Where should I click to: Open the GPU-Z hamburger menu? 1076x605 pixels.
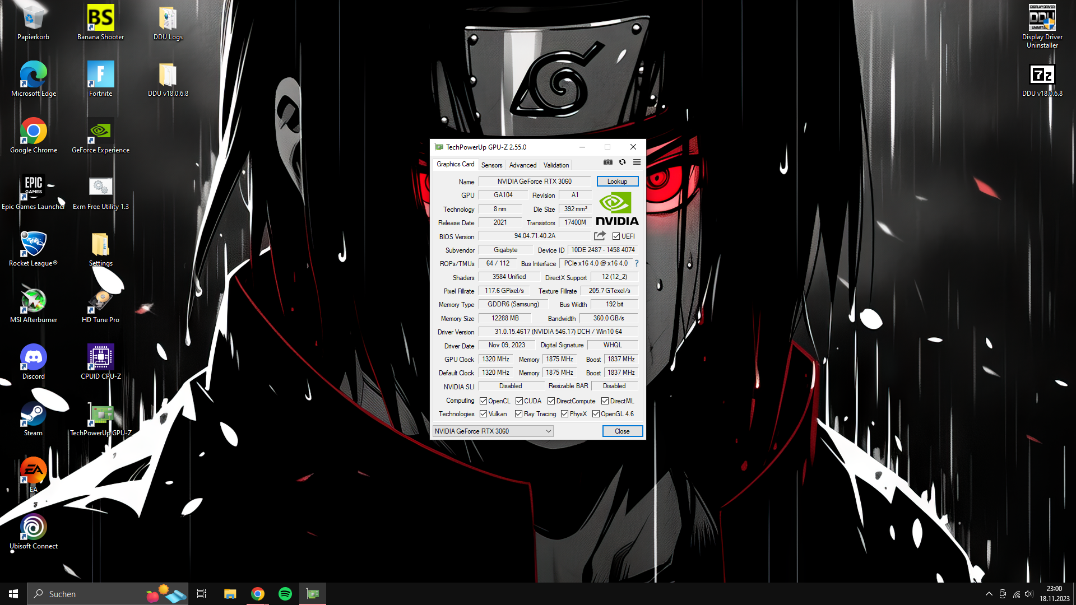coord(637,162)
